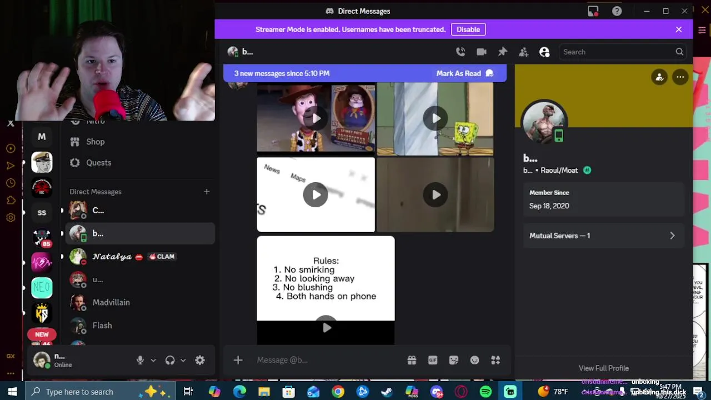The image size is (711, 400).
Task: Open the pink heartbeat server
Action: coord(42,262)
